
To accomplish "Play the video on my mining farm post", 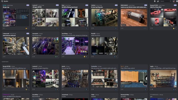I will (34, 39).
